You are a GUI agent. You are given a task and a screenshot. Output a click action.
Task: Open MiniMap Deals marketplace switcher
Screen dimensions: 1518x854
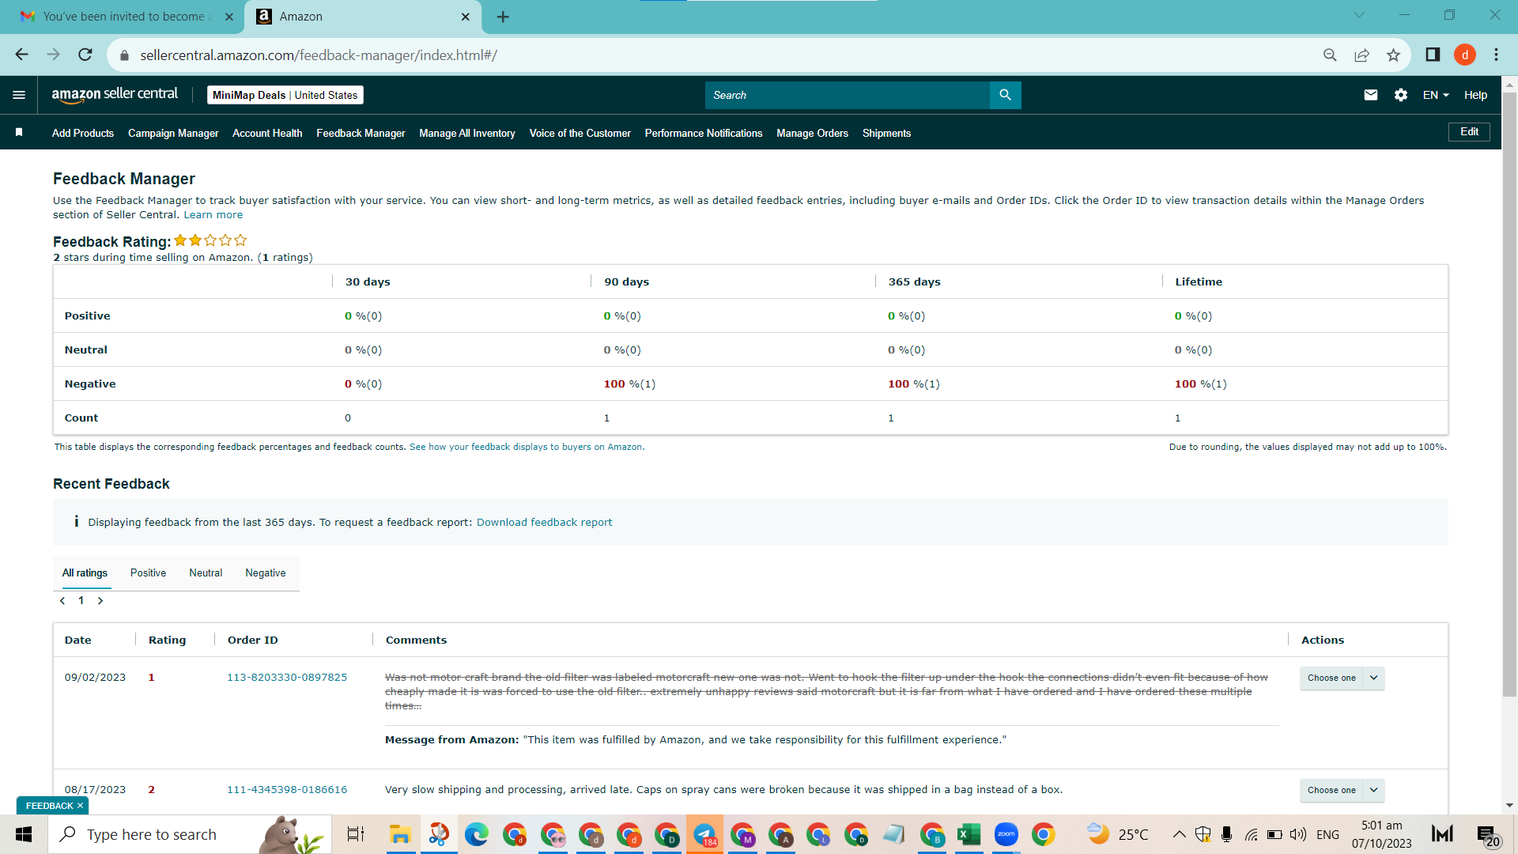point(285,95)
